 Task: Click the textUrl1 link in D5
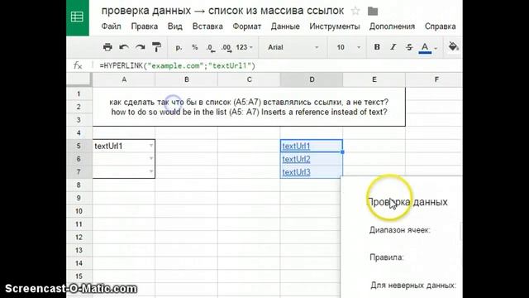pos(296,147)
